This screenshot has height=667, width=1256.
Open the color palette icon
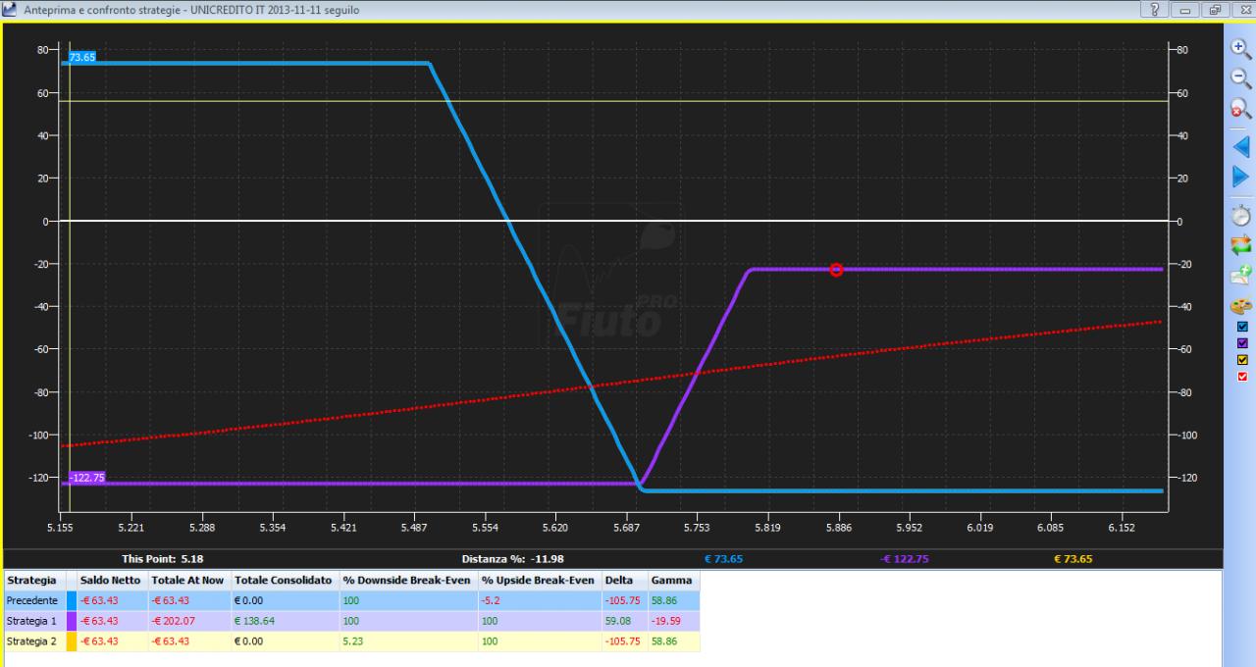[x=1241, y=306]
